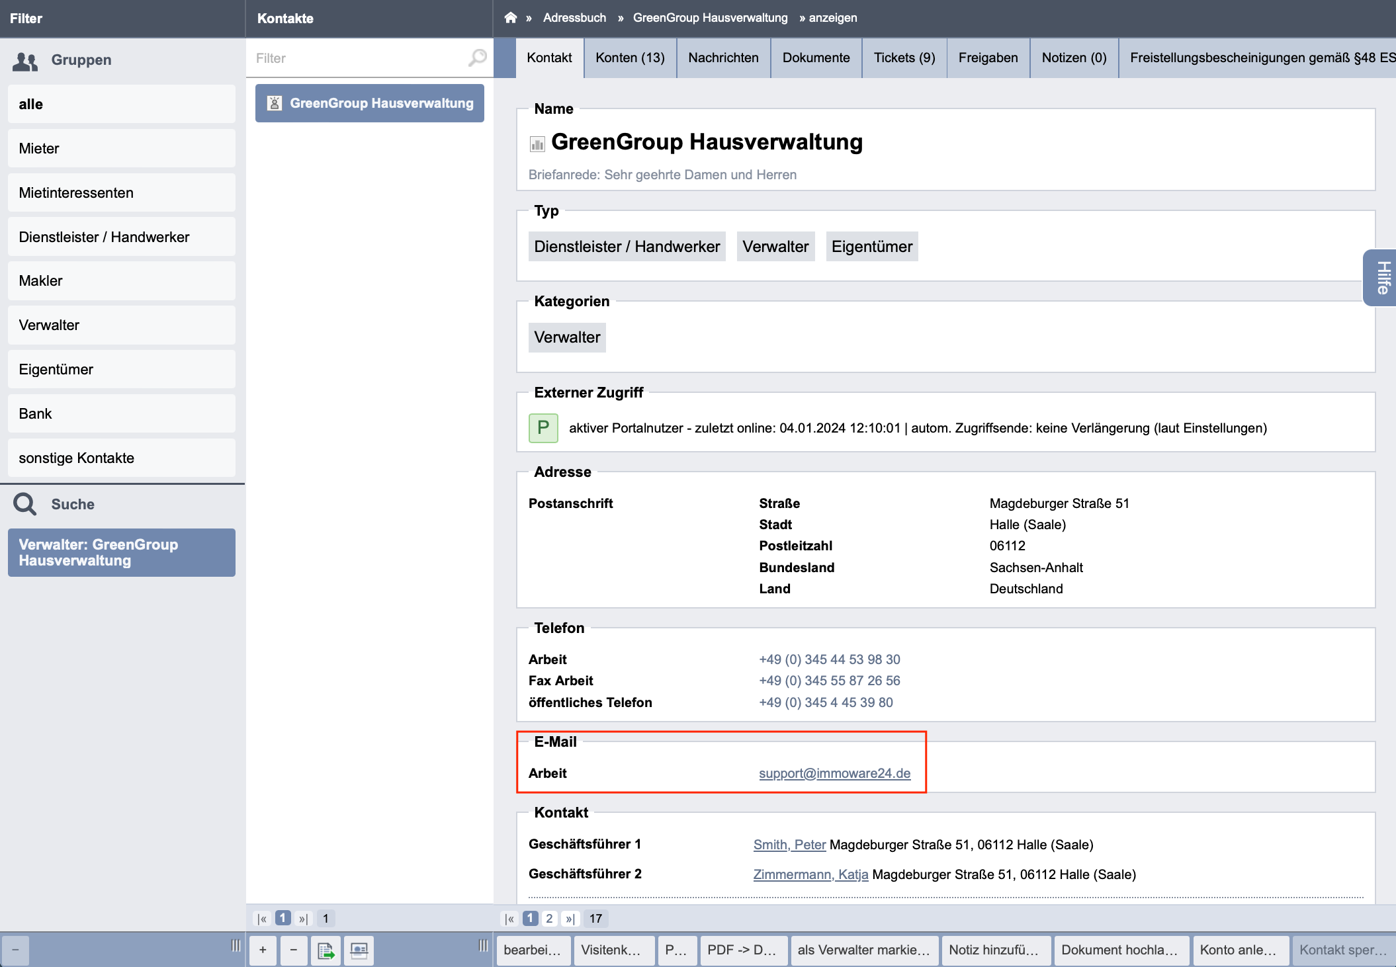Select GreenGroup Hausverwaltung in the Kontakte list

(x=370, y=103)
